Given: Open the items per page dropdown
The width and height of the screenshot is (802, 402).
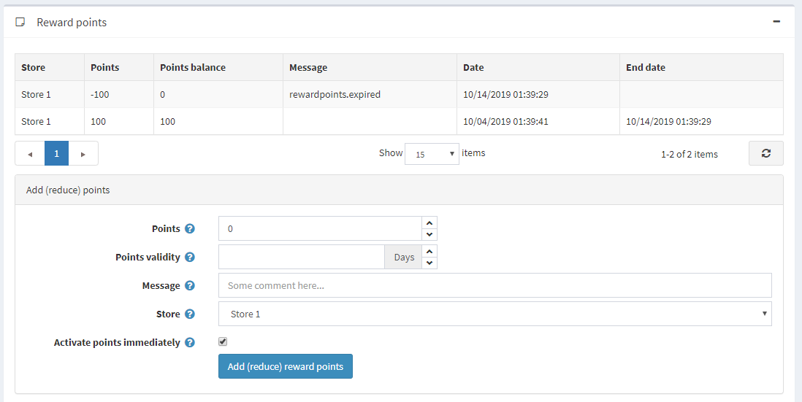Looking at the screenshot, I should pyautogui.click(x=432, y=154).
